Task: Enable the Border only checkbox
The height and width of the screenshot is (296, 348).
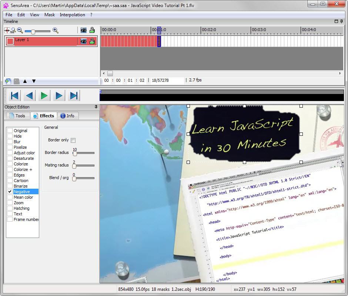Action: click(x=73, y=140)
